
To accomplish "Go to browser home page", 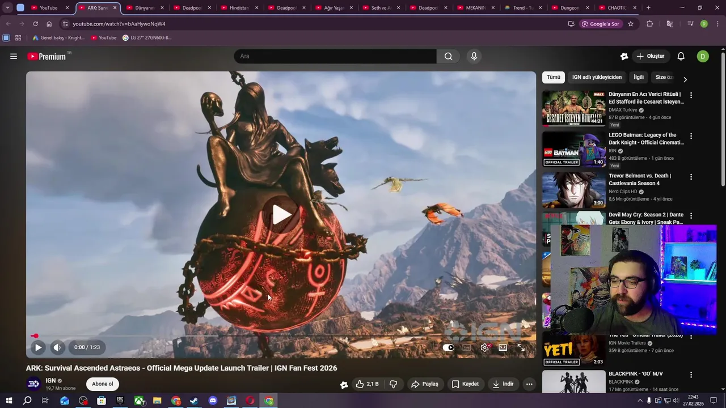I will [x=49, y=24].
